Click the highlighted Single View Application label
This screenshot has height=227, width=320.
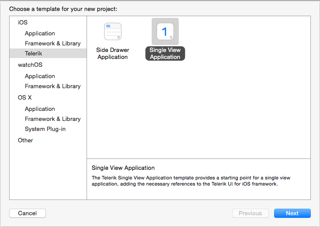point(165,53)
